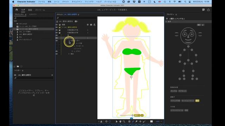Click the share export icon top right
This screenshot has height=126, width=225.
tap(208, 10)
